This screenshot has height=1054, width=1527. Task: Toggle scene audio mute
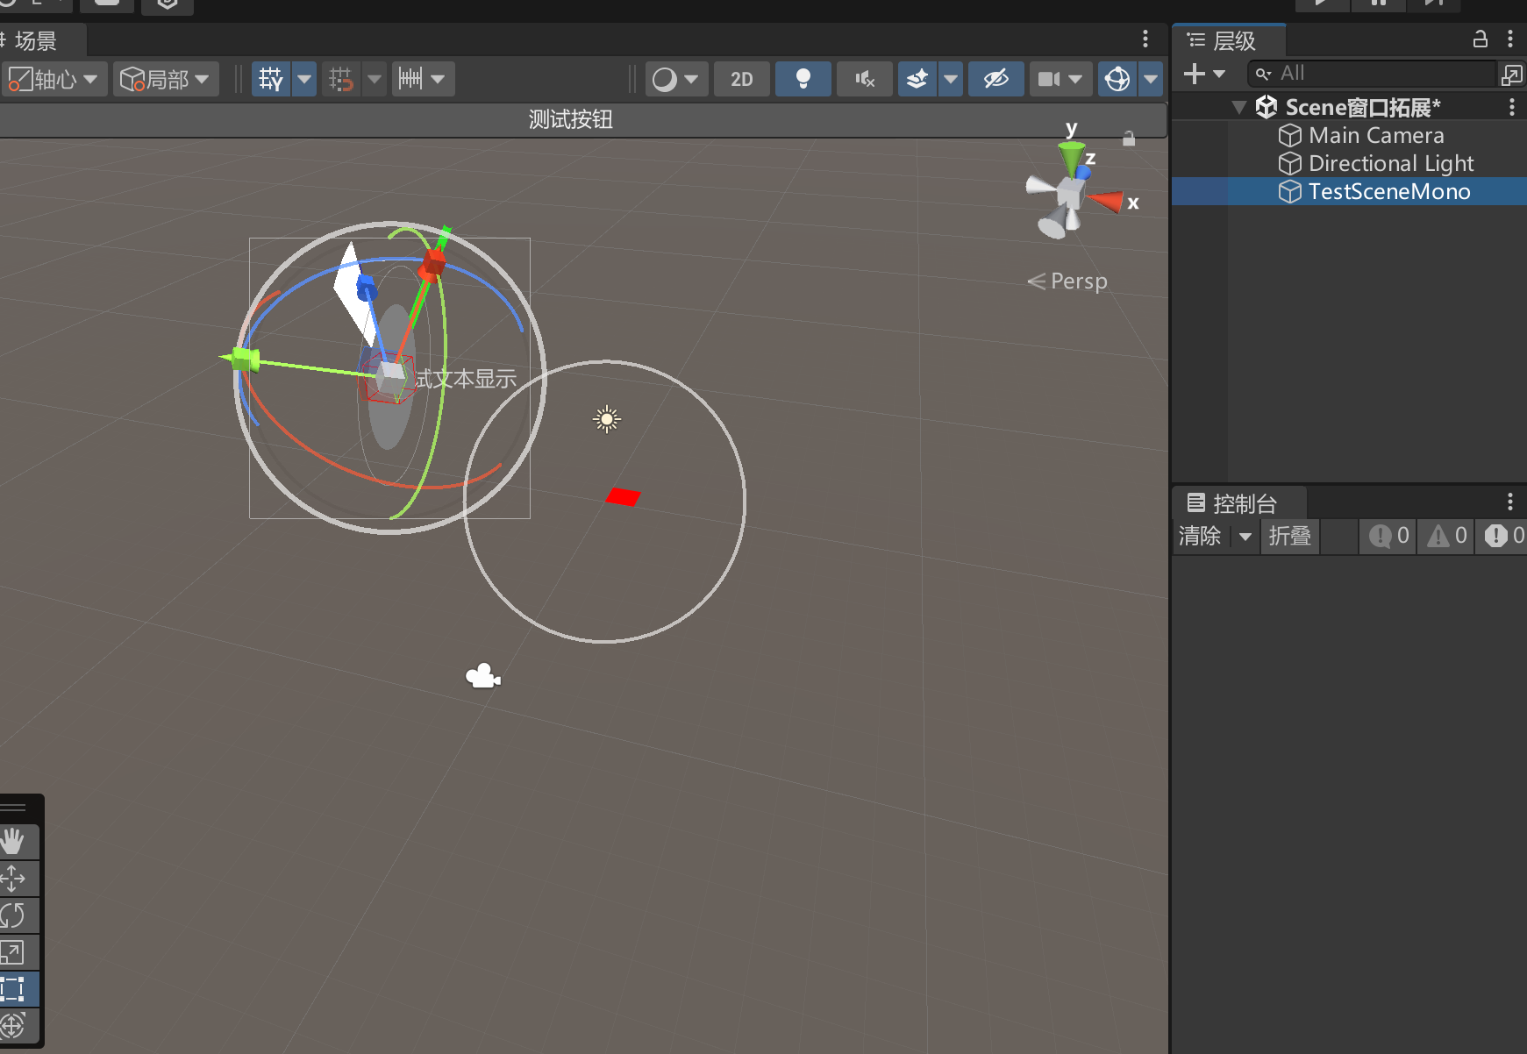click(x=865, y=80)
